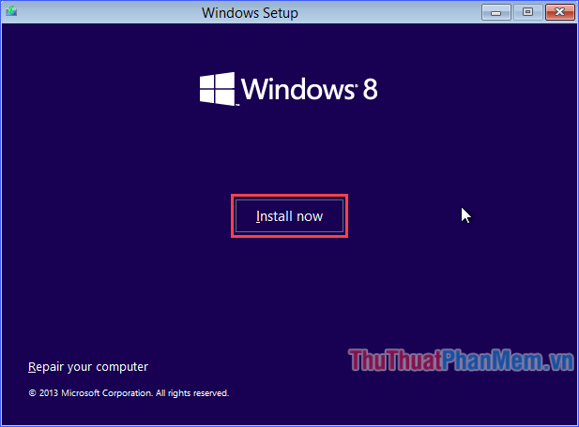The width and height of the screenshot is (579, 427).
Task: Maximize the Windows Setup window
Action: 527,12
